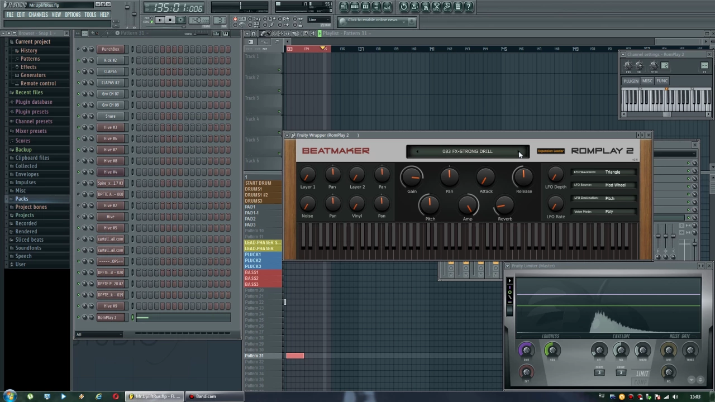The height and width of the screenshot is (402, 715).
Task: Switch to Bandicam in taskbar
Action: 213,396
